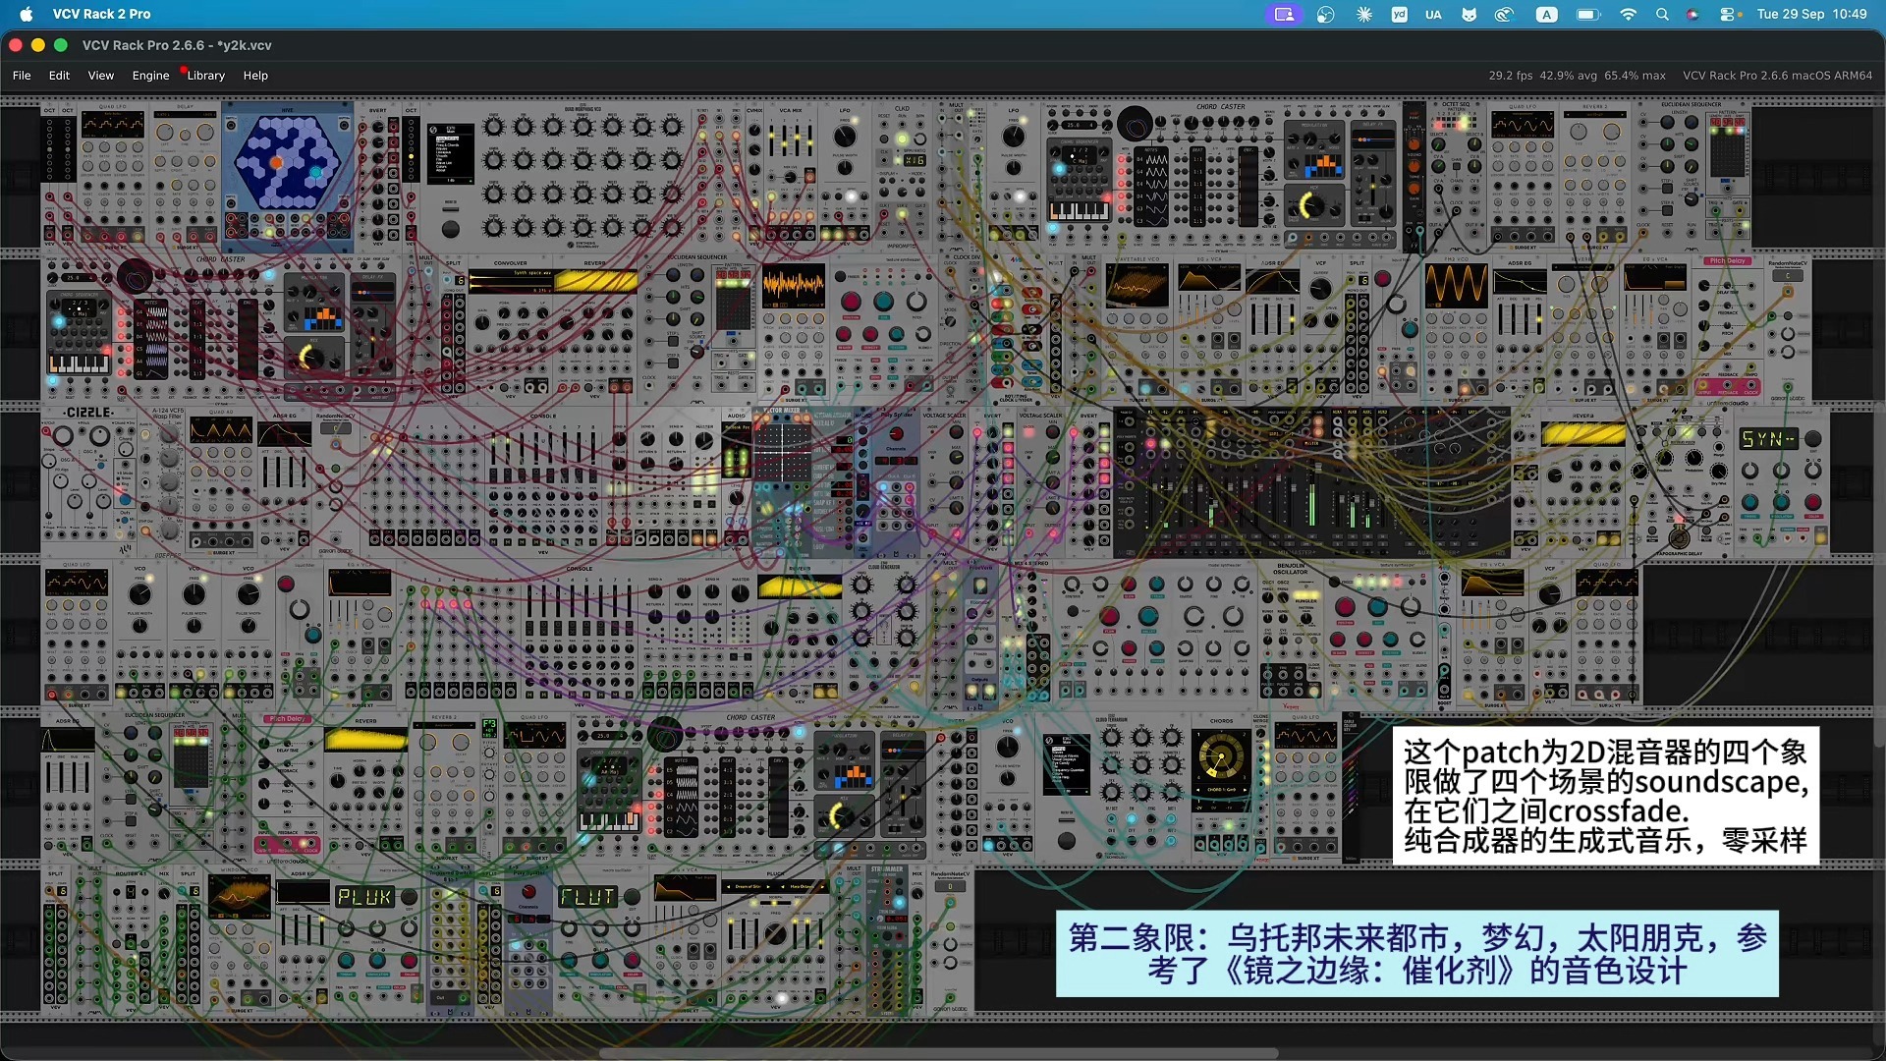Click the PLUK module name display

tap(364, 897)
